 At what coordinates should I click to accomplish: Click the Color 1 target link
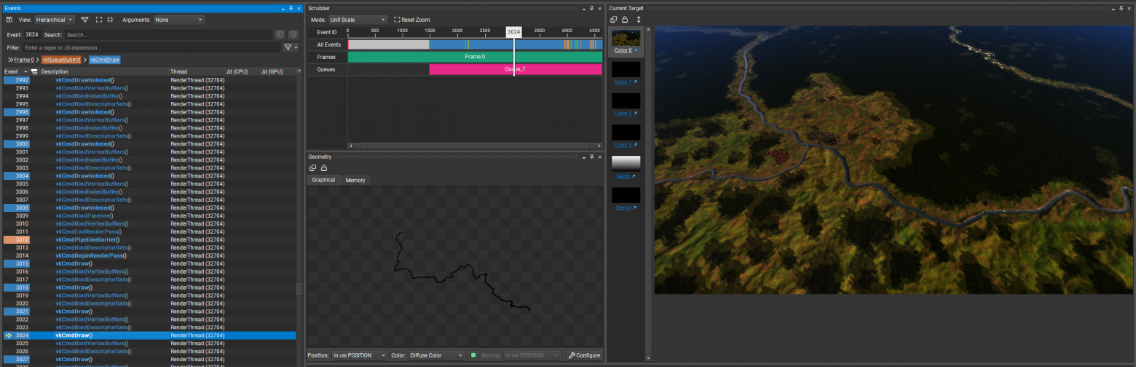pos(623,82)
